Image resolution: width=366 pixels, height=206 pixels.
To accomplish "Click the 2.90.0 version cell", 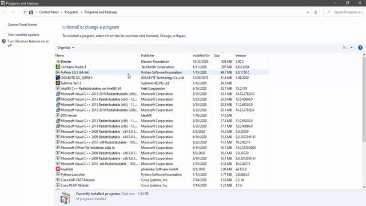I will [x=240, y=62].
